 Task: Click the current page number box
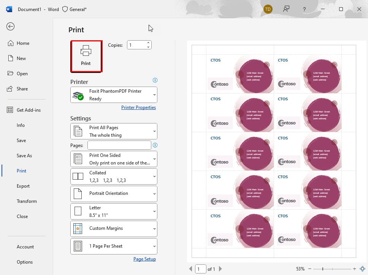(200, 269)
